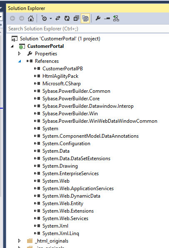
Task: Click the View Class Diagram icon
Action: tap(116, 18)
